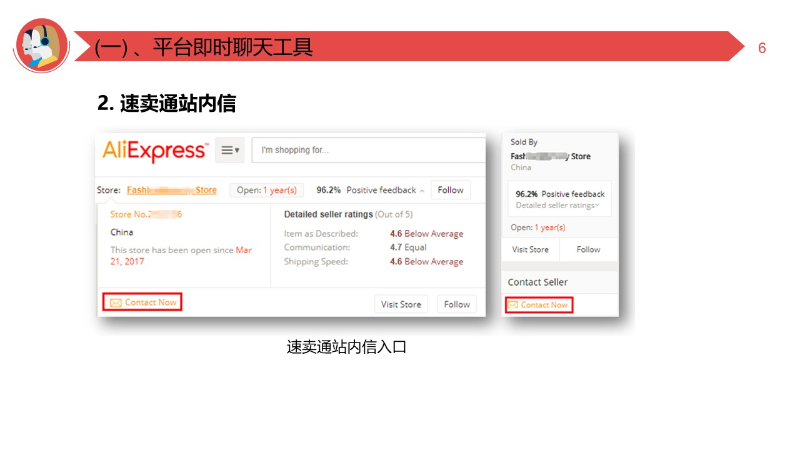Click the slide title "平台即时聊天工具"
The width and height of the screenshot is (800, 450).
[232, 47]
